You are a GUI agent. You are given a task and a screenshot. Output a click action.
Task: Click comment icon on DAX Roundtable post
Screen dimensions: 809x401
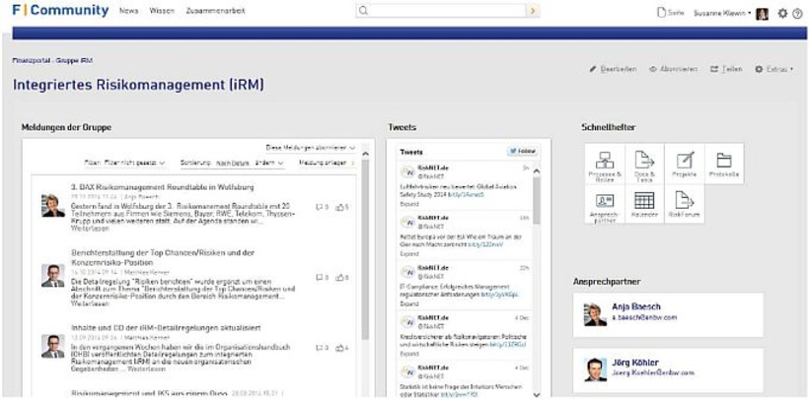[x=322, y=207]
